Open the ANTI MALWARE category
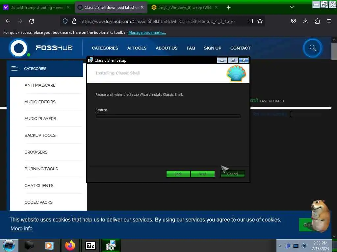This screenshot has width=337, height=252. coord(40,85)
